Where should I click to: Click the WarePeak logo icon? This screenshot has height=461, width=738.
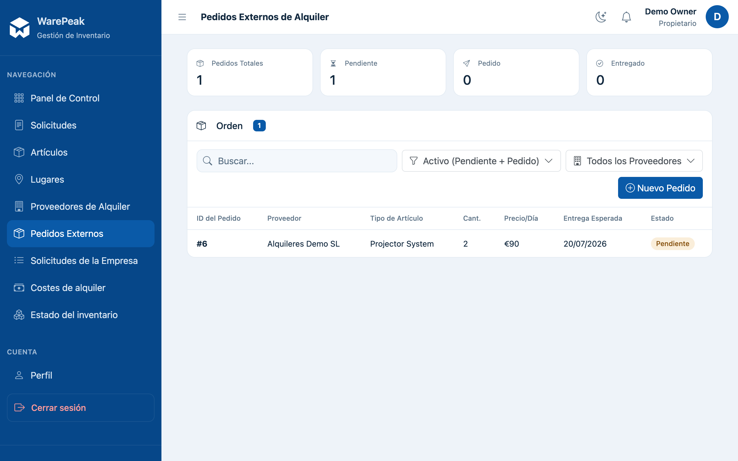20,28
